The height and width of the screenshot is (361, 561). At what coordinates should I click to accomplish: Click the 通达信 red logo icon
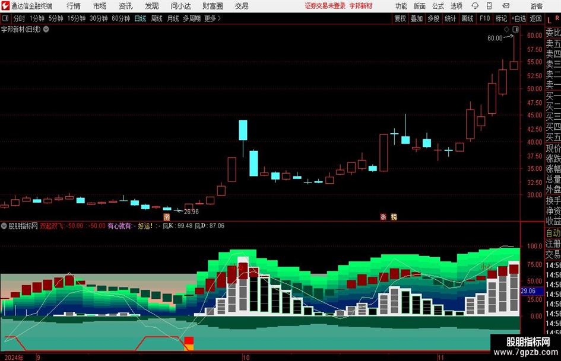tap(5, 6)
